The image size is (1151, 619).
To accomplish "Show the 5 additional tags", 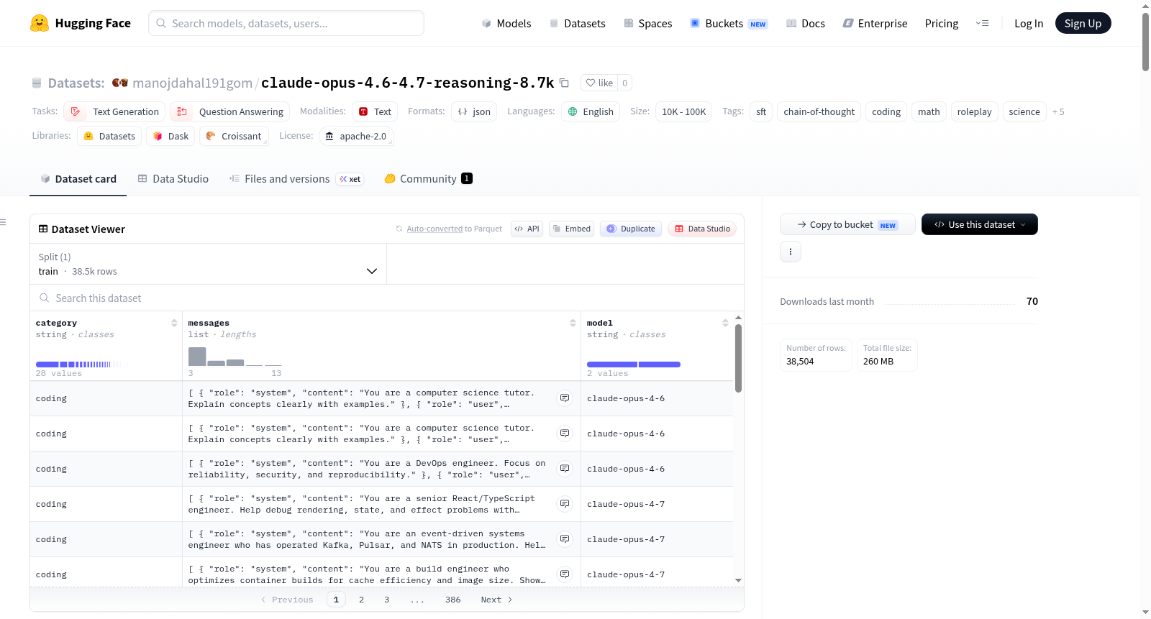I will pyautogui.click(x=1058, y=111).
